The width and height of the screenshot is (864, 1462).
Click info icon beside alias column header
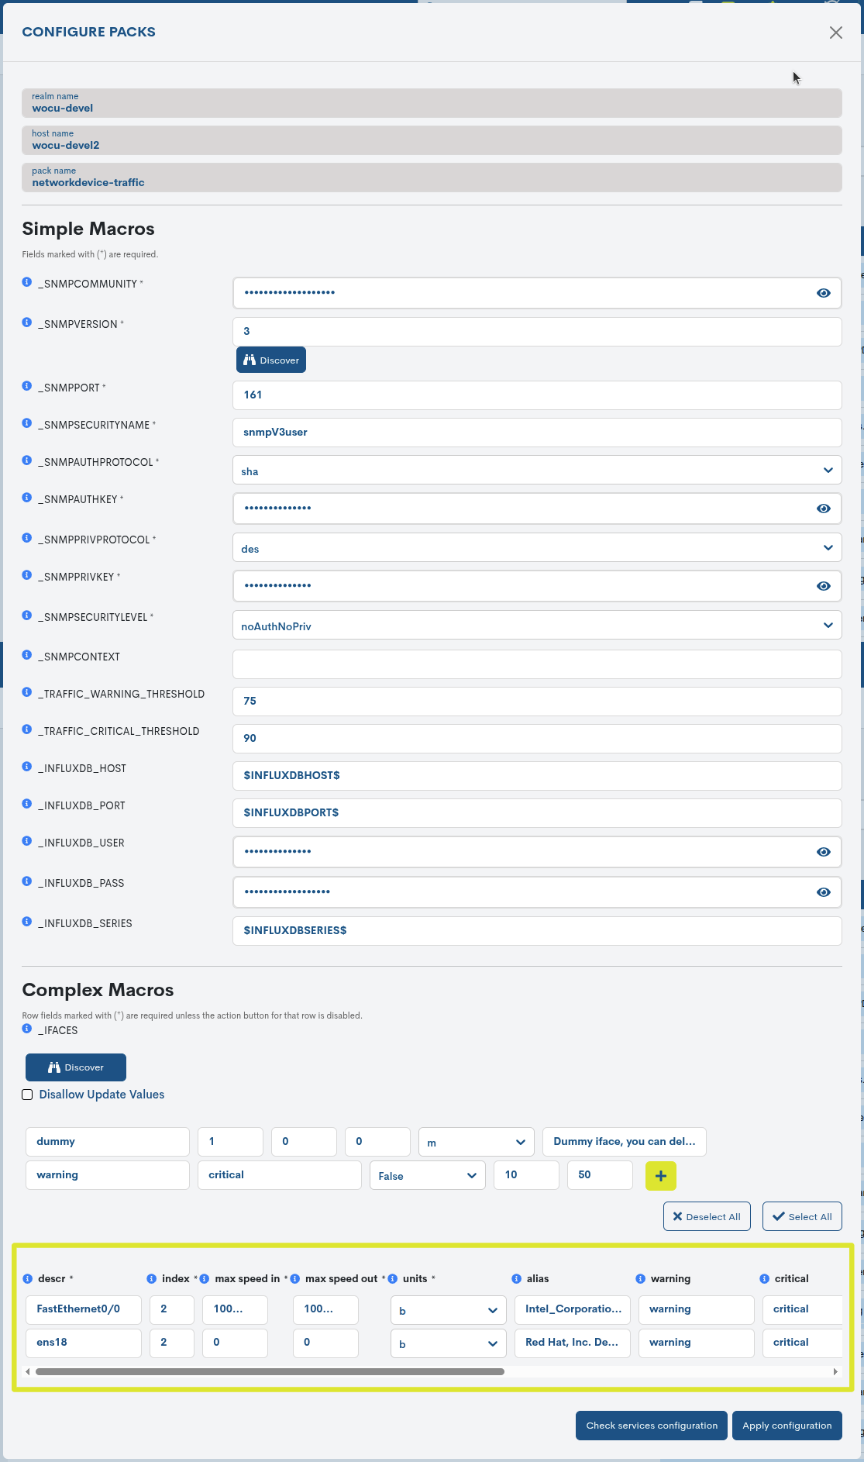tap(517, 1279)
